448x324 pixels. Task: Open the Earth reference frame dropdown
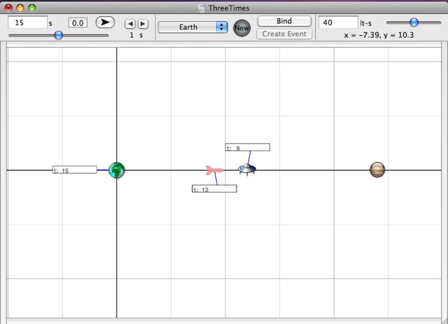click(193, 27)
